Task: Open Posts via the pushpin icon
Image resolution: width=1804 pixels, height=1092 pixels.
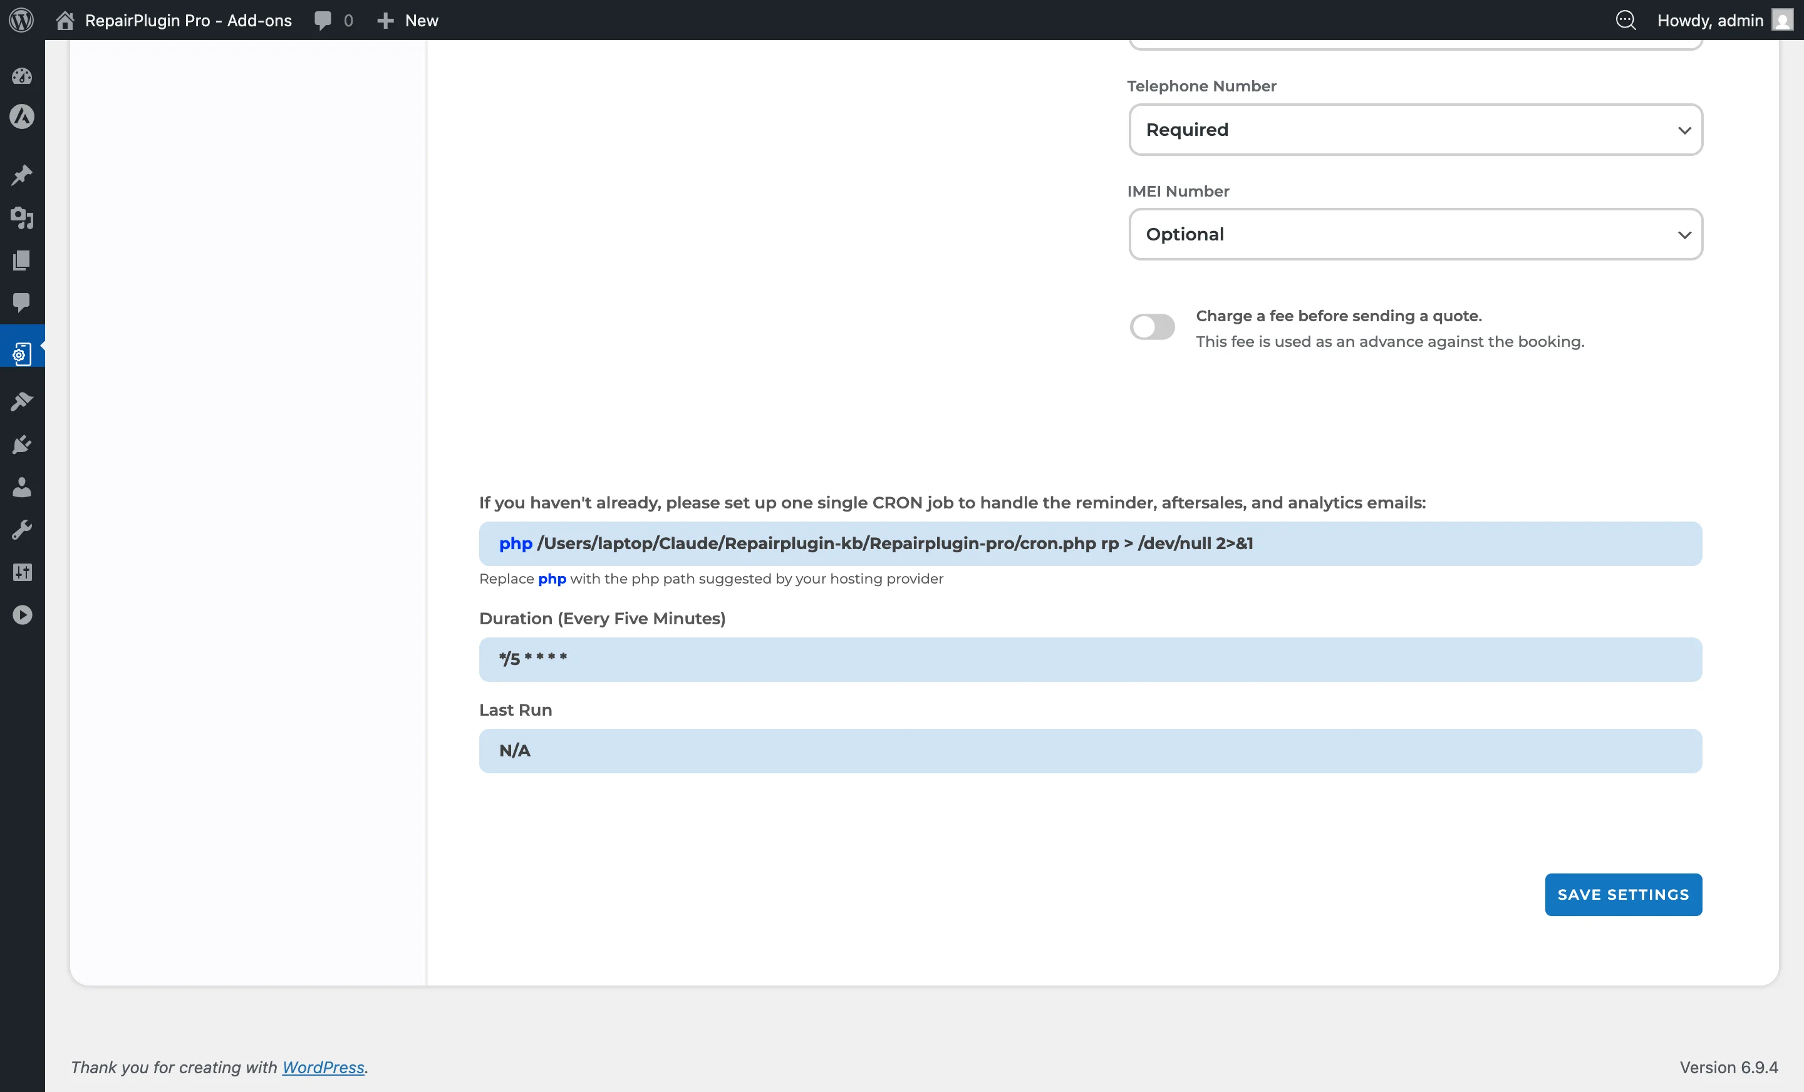Action: (x=22, y=175)
